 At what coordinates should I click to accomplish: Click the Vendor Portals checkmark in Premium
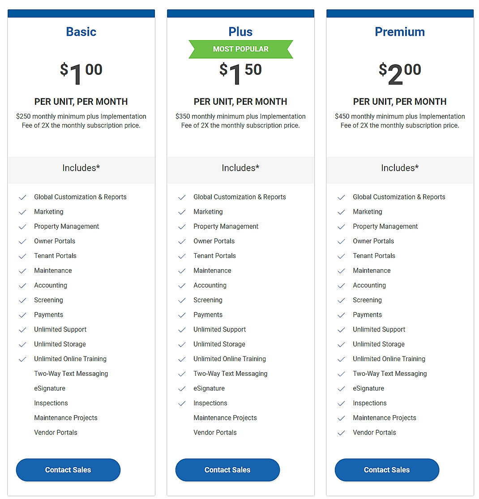pyautogui.click(x=341, y=433)
